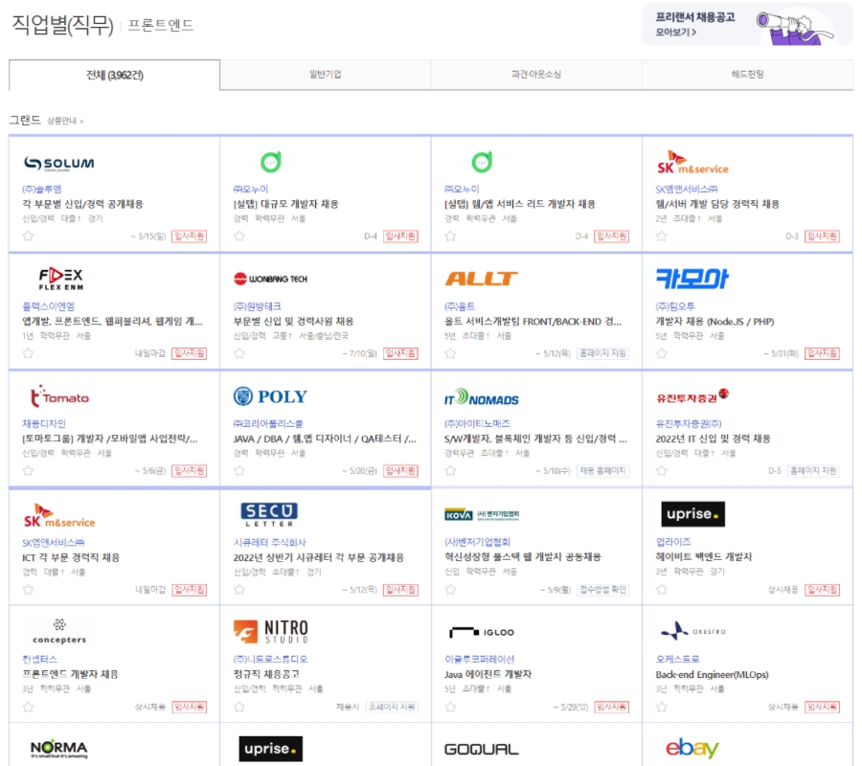
Task: Click the GOQUAL logo in the bottom row
Action: (481, 749)
